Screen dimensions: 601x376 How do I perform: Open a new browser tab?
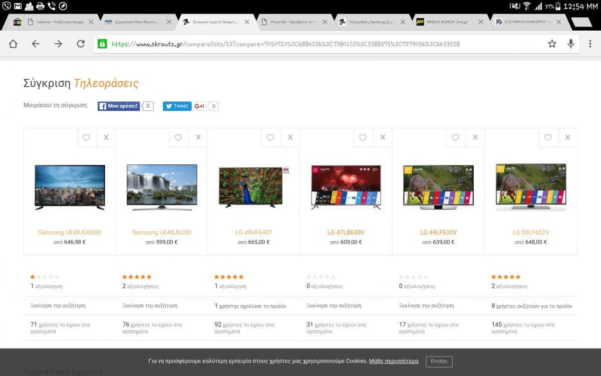[581, 22]
